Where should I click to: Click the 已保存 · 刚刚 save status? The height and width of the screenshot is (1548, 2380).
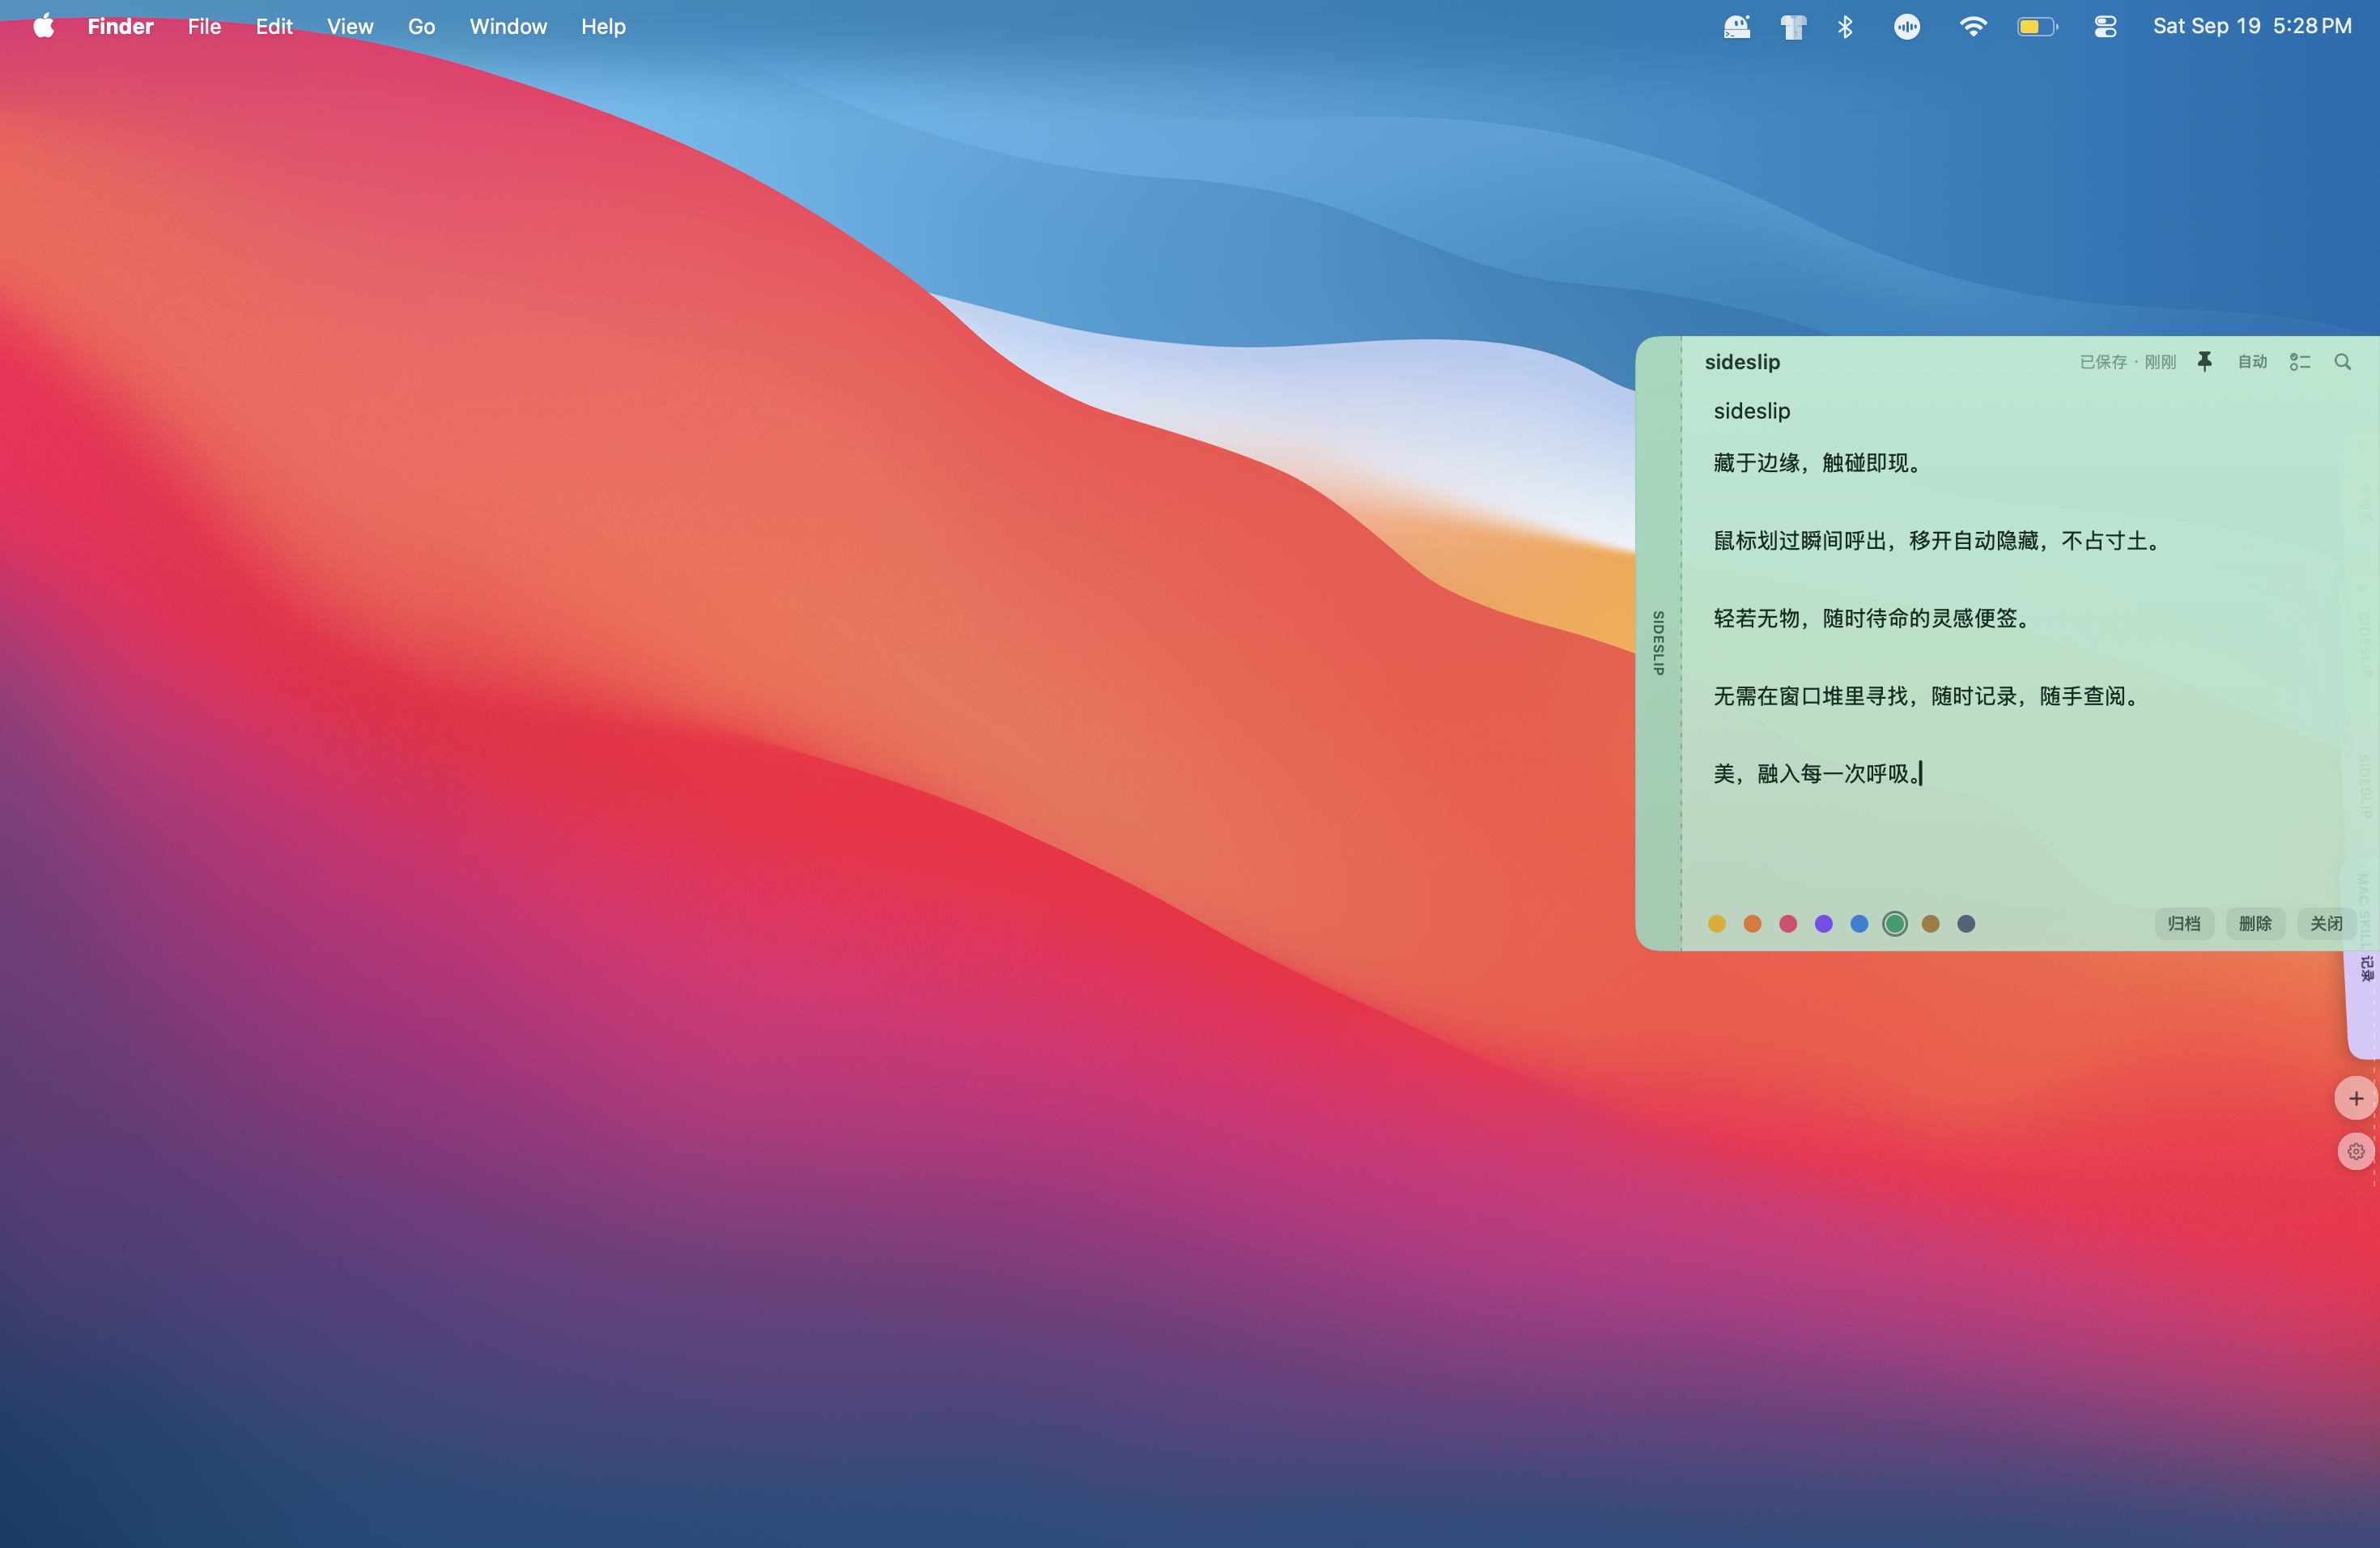pyautogui.click(x=2127, y=362)
